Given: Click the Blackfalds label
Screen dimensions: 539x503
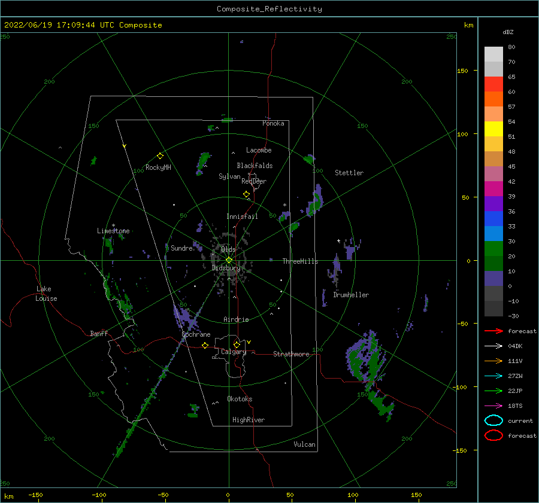Looking at the screenshot, I should (x=255, y=166).
